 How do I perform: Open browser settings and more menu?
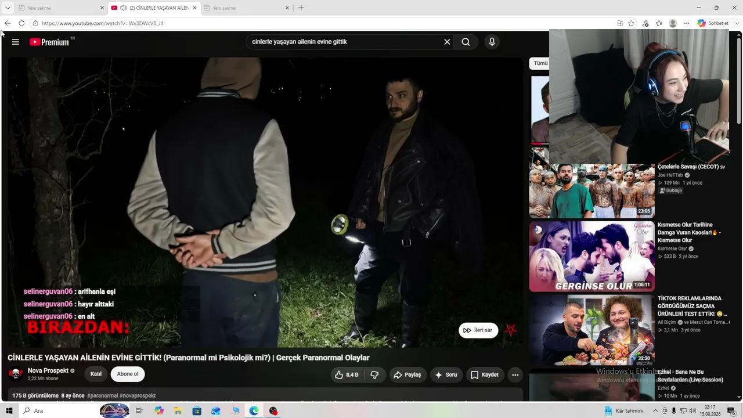click(x=687, y=23)
